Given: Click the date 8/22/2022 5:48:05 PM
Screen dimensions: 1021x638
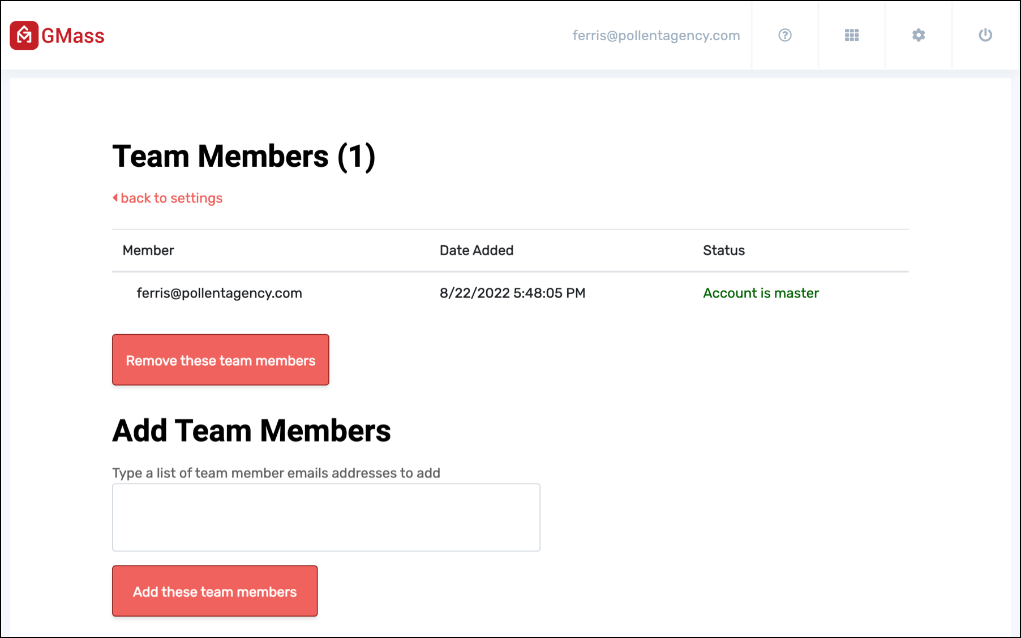Looking at the screenshot, I should click(x=512, y=293).
